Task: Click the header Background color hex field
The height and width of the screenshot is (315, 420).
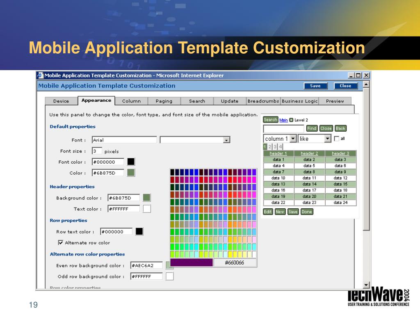Action: [124, 198]
